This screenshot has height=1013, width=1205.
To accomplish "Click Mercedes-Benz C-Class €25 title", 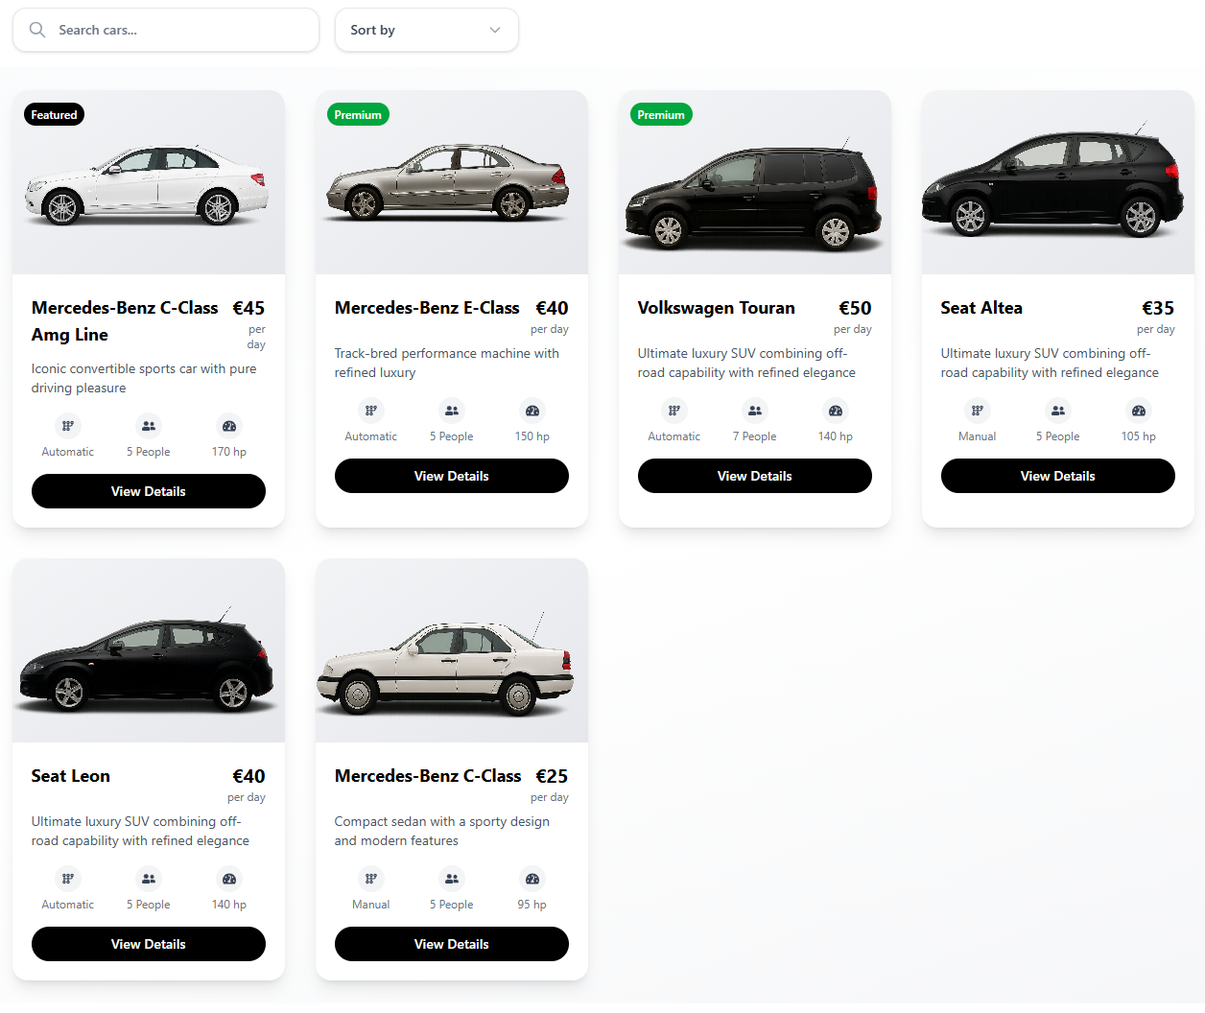I will (x=428, y=776).
